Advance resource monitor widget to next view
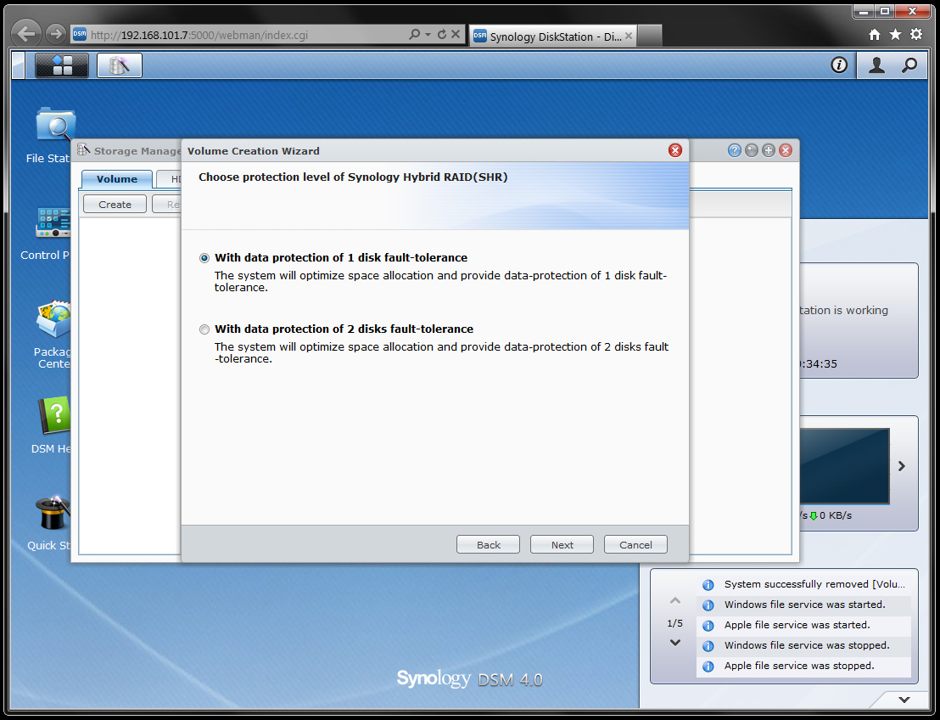Image resolution: width=940 pixels, height=720 pixels. point(902,466)
